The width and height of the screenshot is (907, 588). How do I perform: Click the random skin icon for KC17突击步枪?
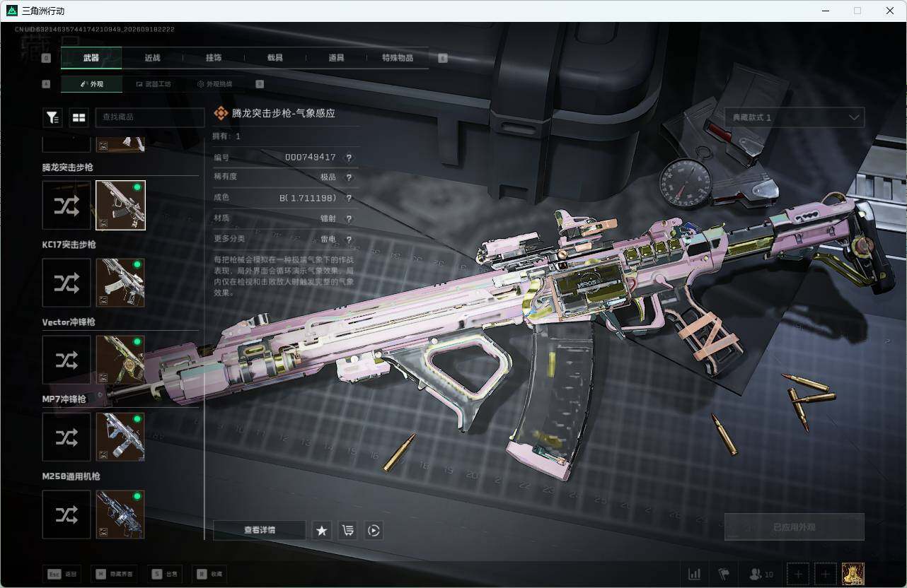67,283
